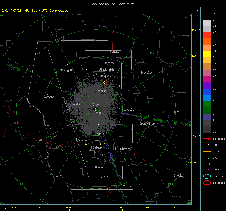Click the -150 tick on bottom axis
226x211 pixels.
click(x=15, y=207)
